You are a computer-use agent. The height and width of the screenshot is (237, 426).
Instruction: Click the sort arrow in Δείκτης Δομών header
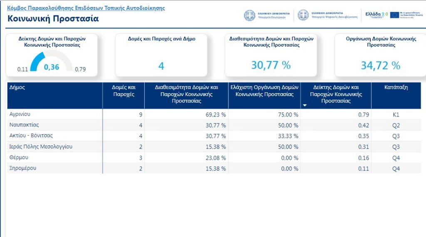click(x=305, y=106)
